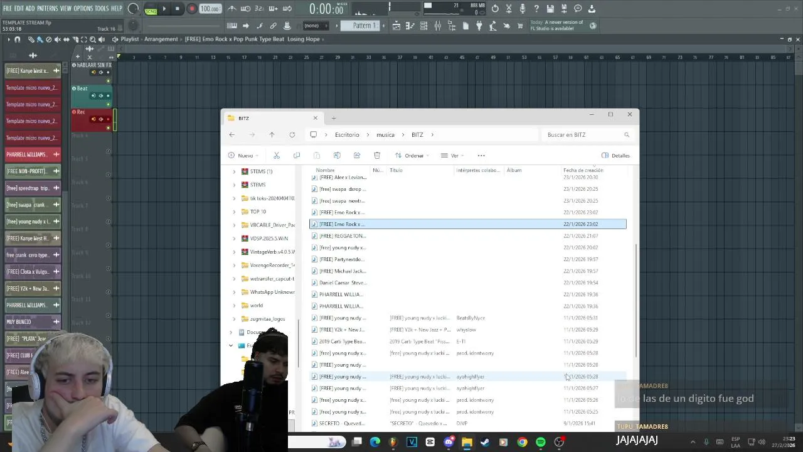Screen dimensions: 803x452
Task: Toggle the SONG/pattern mode switch
Action: [x=151, y=9]
